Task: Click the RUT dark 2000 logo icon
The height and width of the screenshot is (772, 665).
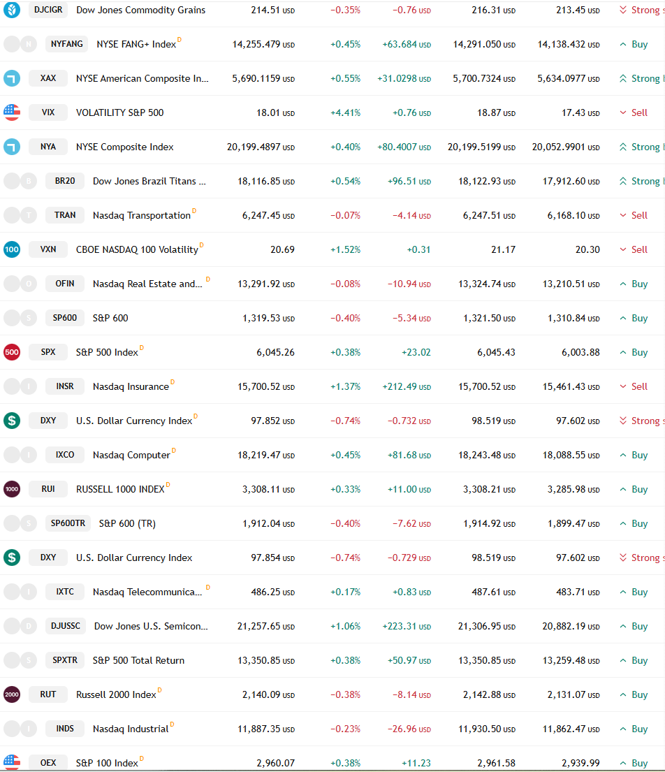Action: pyautogui.click(x=12, y=694)
